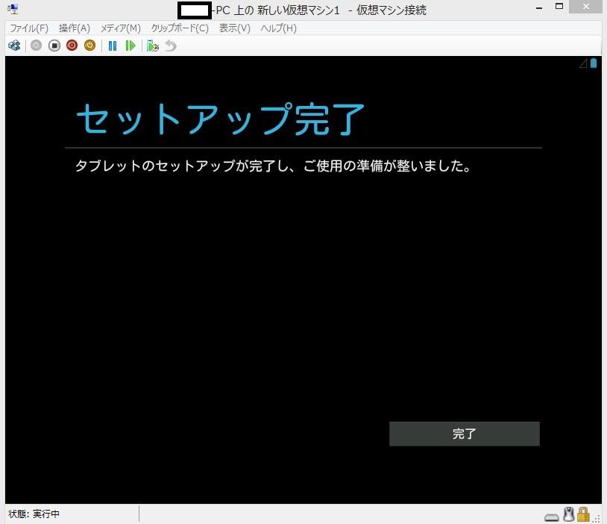This screenshot has height=524, width=607.
Task: Click the signal strength icon in the Android status bar
Action: click(583, 63)
